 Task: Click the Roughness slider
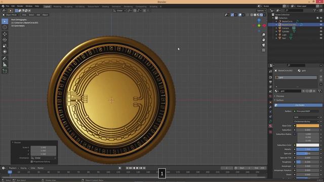(307, 162)
